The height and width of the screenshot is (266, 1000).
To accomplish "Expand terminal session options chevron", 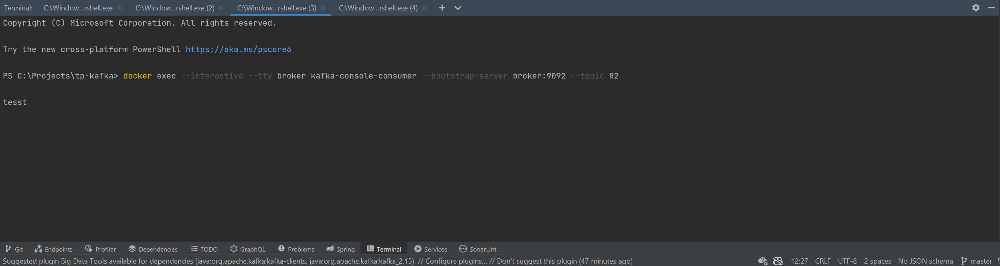I will [457, 8].
